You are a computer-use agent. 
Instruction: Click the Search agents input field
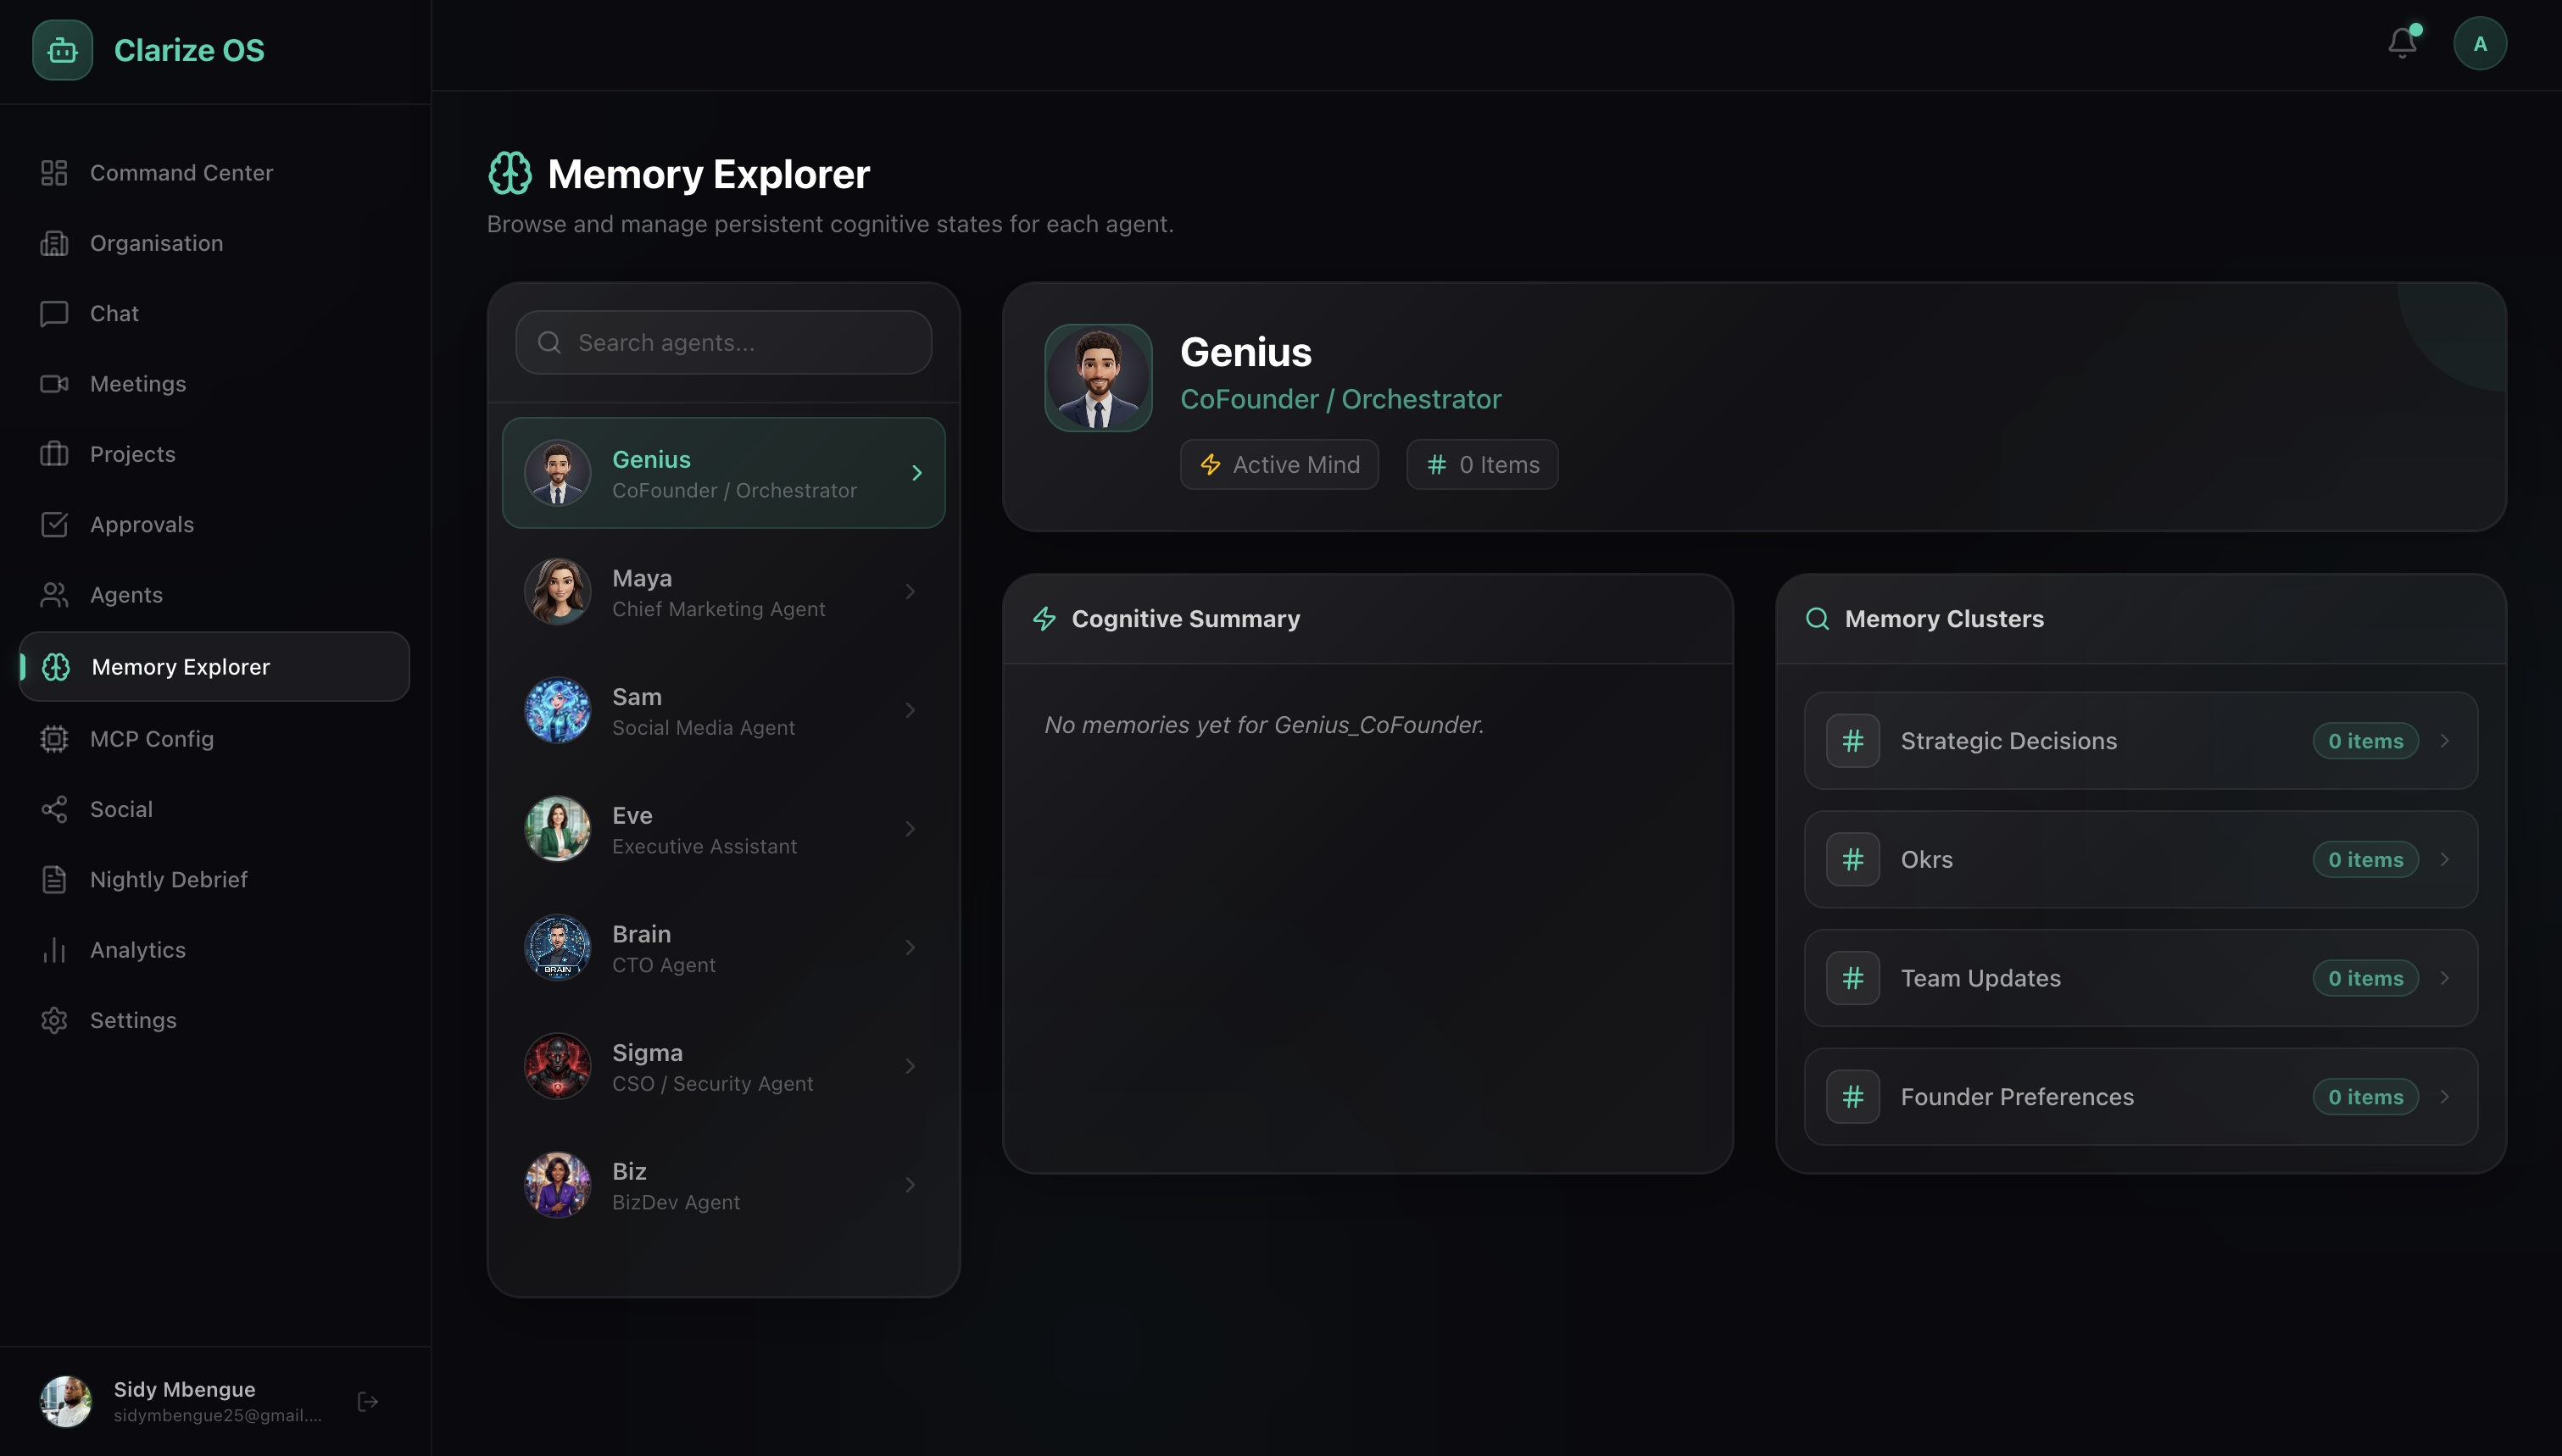740,342
